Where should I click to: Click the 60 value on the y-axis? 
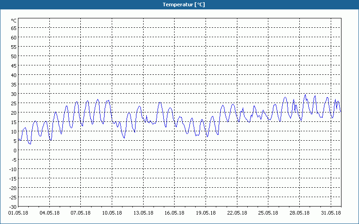(14, 38)
